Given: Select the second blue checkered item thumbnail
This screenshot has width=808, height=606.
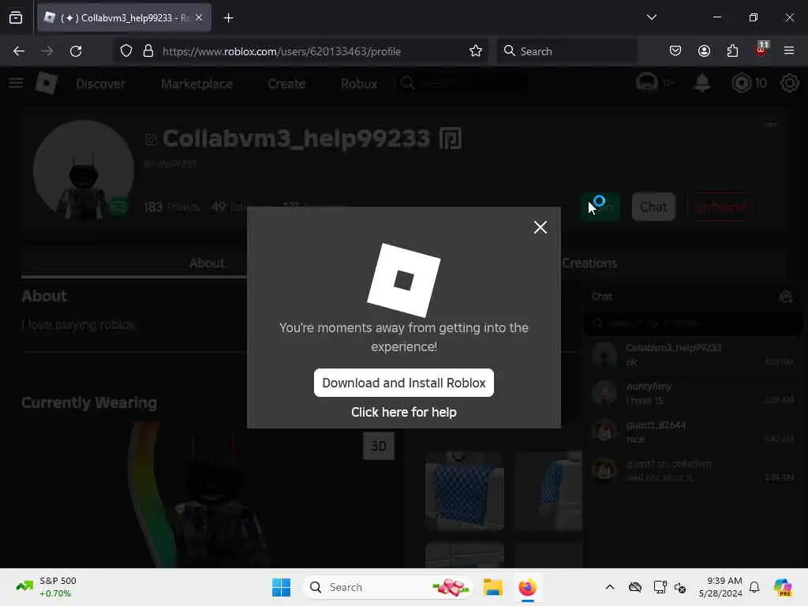Looking at the screenshot, I should tap(548, 491).
